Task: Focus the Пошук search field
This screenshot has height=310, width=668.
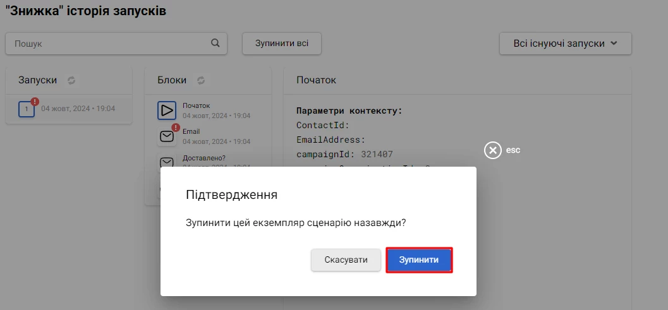Action: [116, 44]
